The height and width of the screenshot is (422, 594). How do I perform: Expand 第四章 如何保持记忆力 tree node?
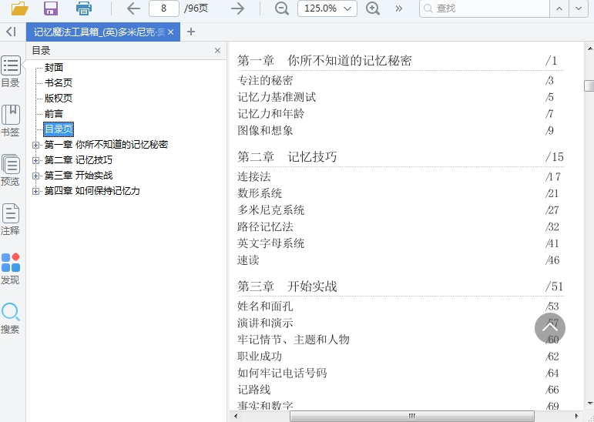(x=35, y=191)
